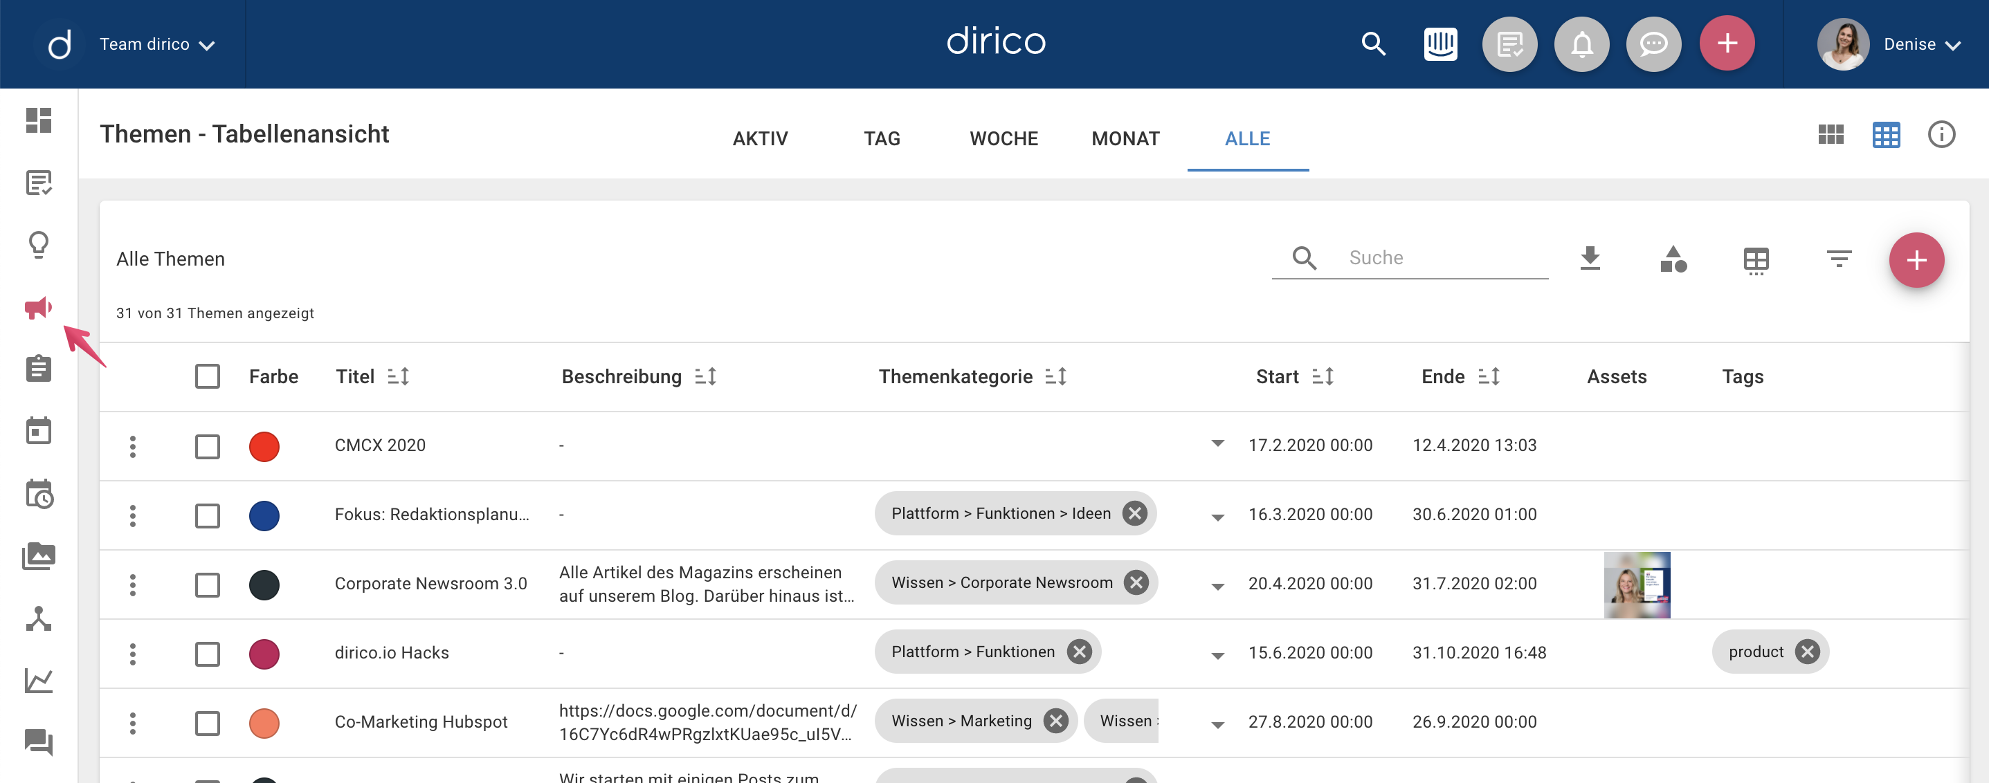Click blue color swatch of Fokus row
Screen dimensions: 1989x783
(x=264, y=515)
